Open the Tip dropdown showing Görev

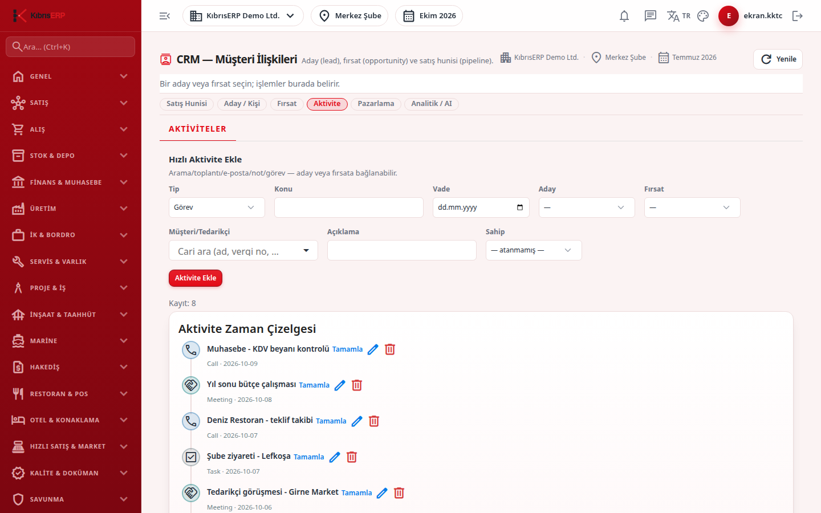pos(217,207)
